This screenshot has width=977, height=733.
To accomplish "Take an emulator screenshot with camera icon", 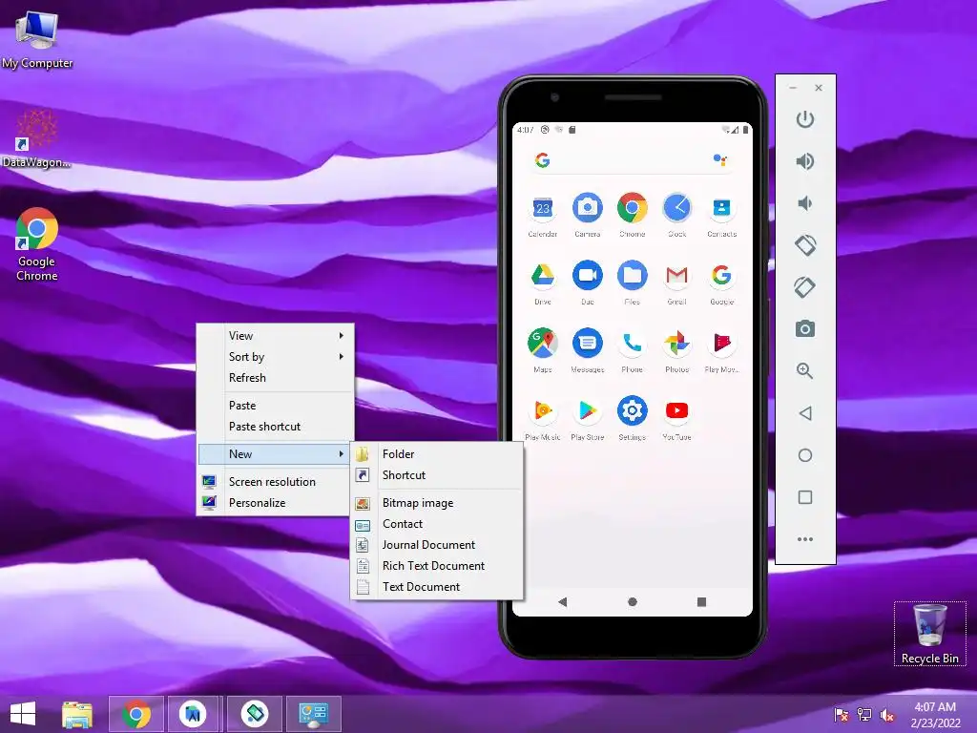I will click(x=805, y=329).
